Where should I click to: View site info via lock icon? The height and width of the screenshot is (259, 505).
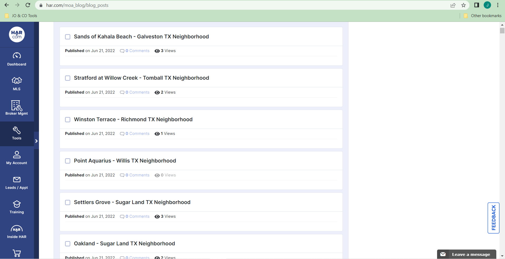click(41, 5)
